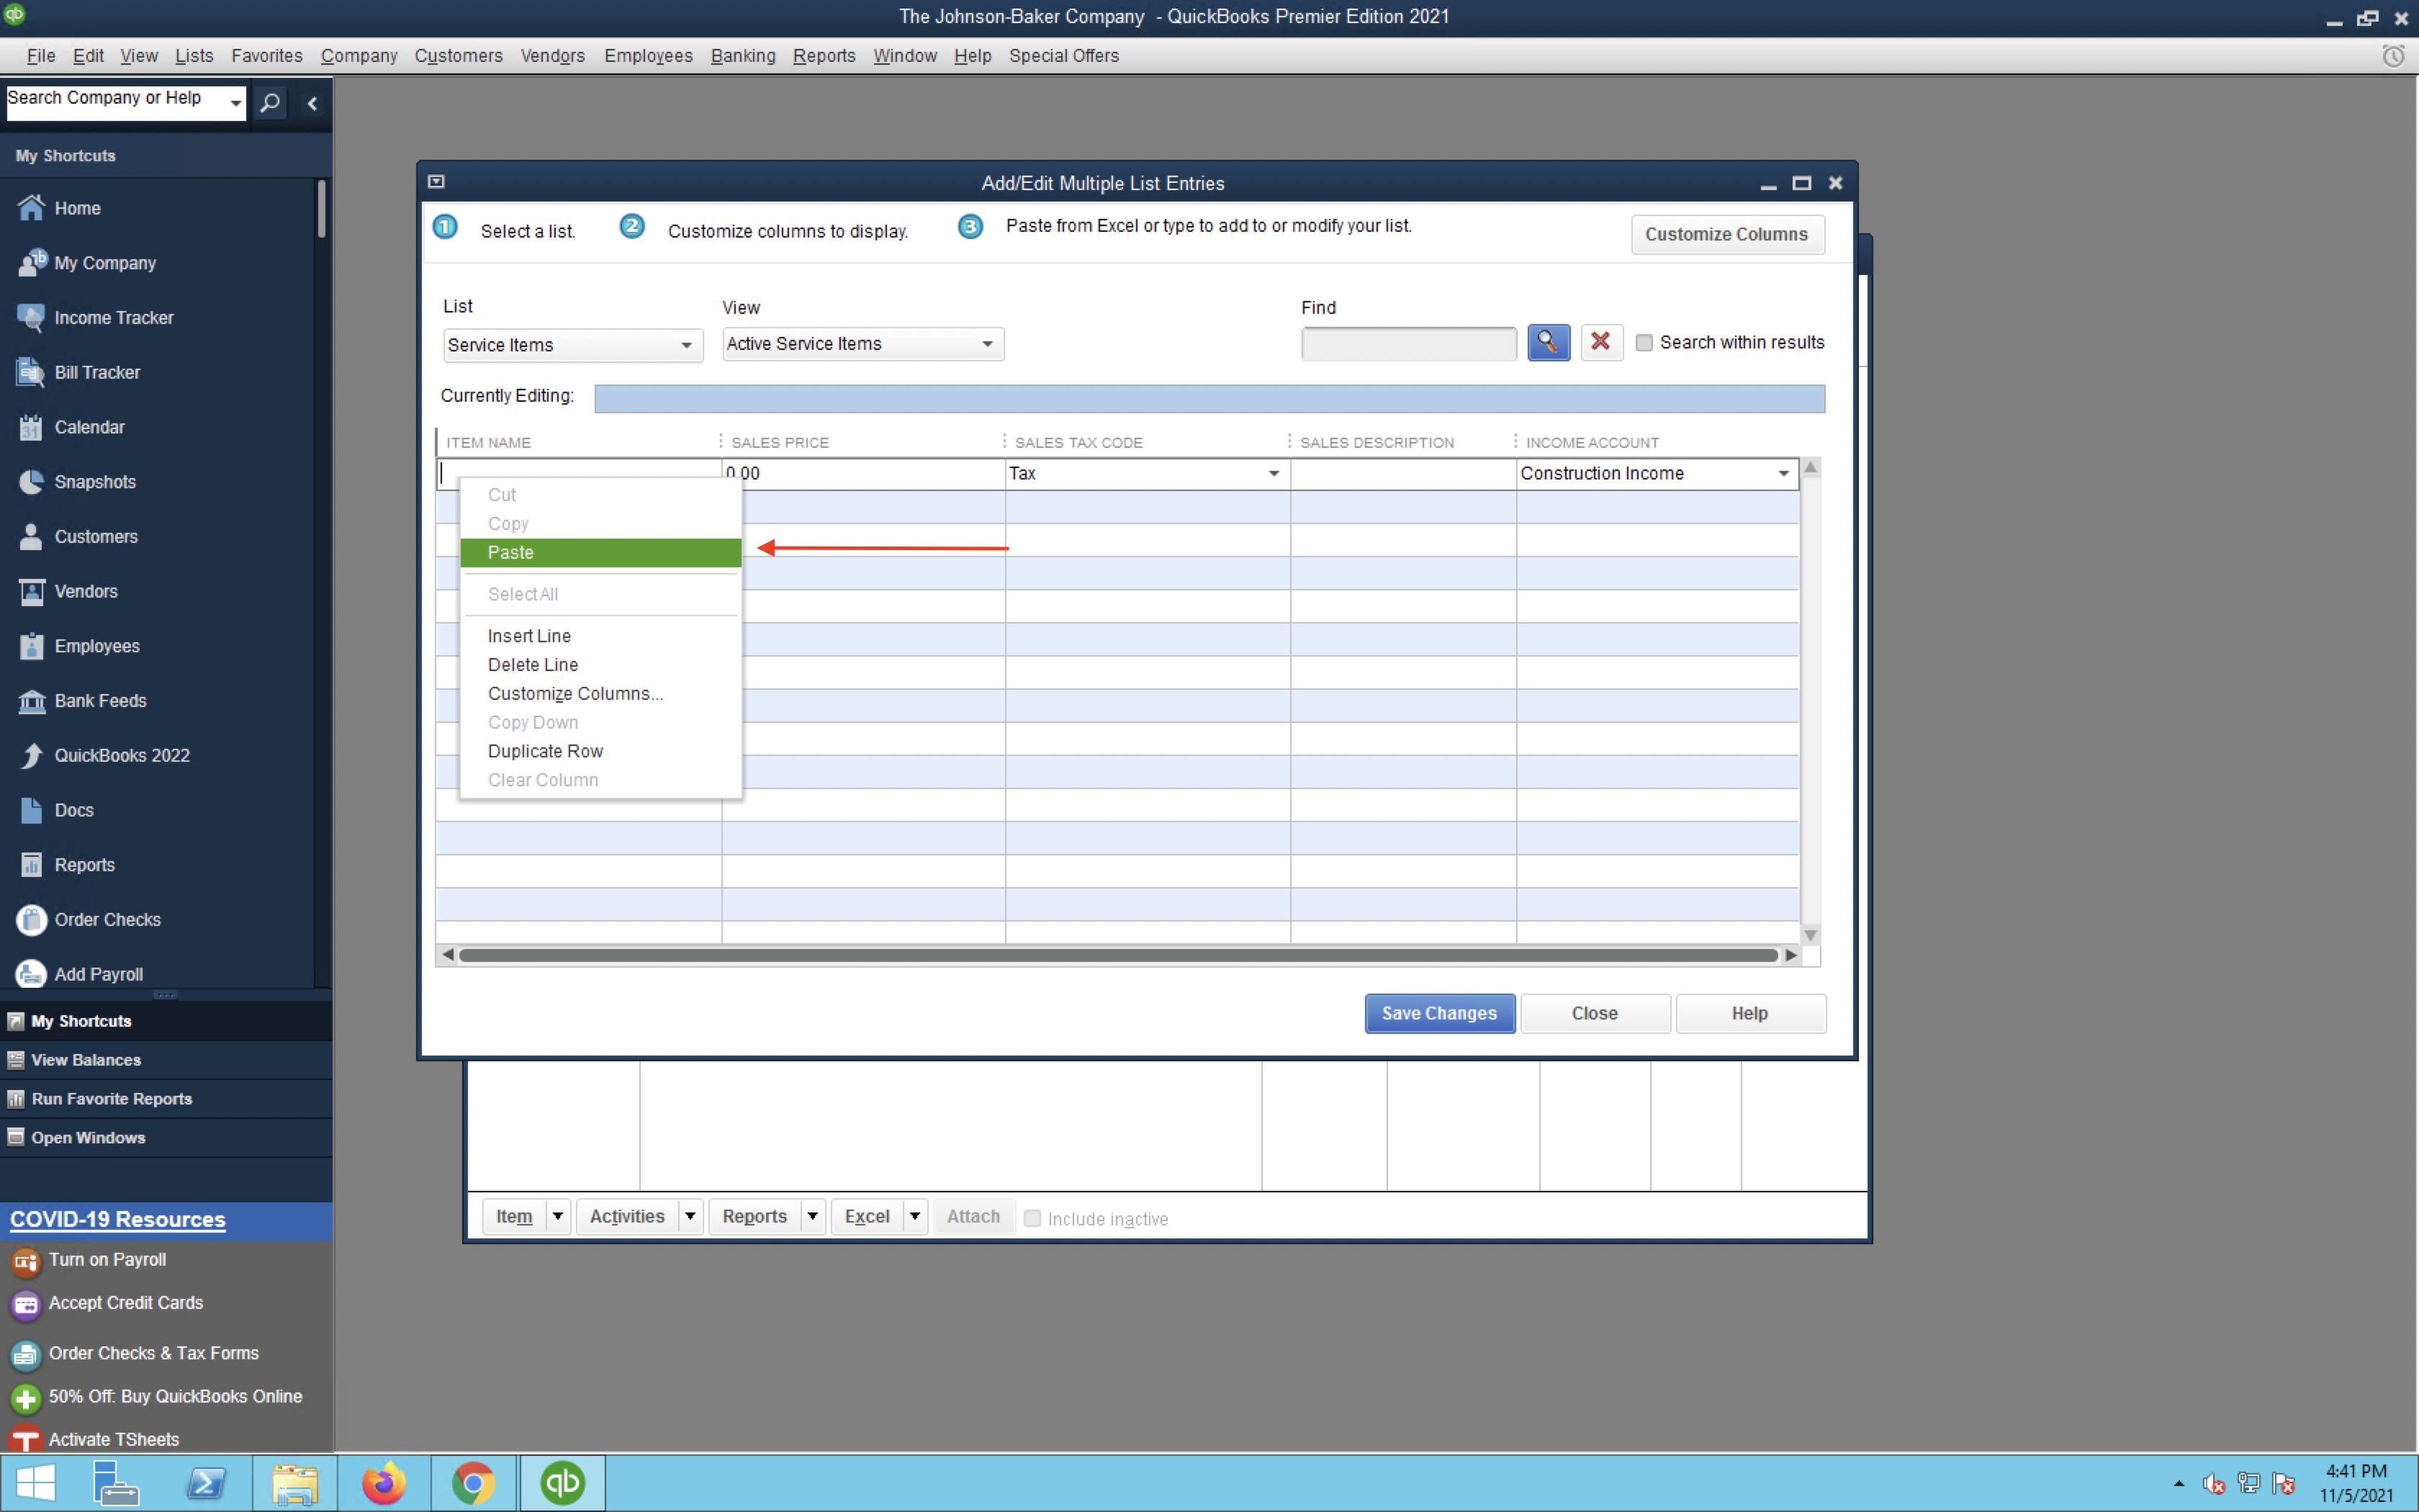Open the Banking menu
The height and width of the screenshot is (1512, 2419).
click(x=743, y=56)
